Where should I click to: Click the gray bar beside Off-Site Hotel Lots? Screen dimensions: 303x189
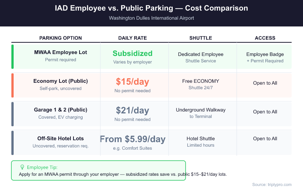tap(12, 143)
